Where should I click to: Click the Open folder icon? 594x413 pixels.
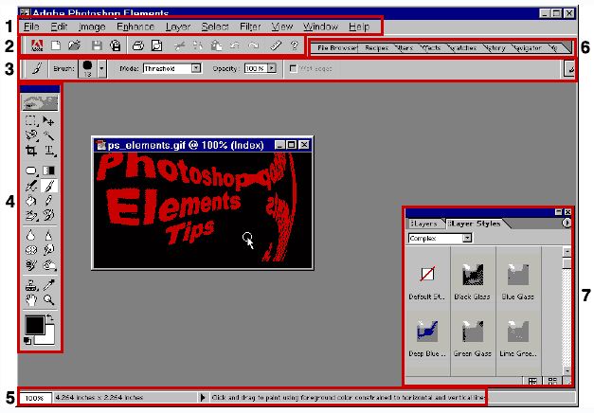(x=75, y=45)
